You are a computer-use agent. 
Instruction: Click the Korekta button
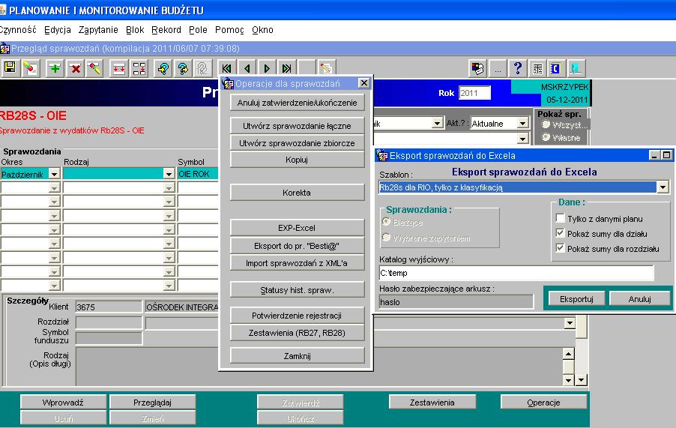tap(297, 193)
